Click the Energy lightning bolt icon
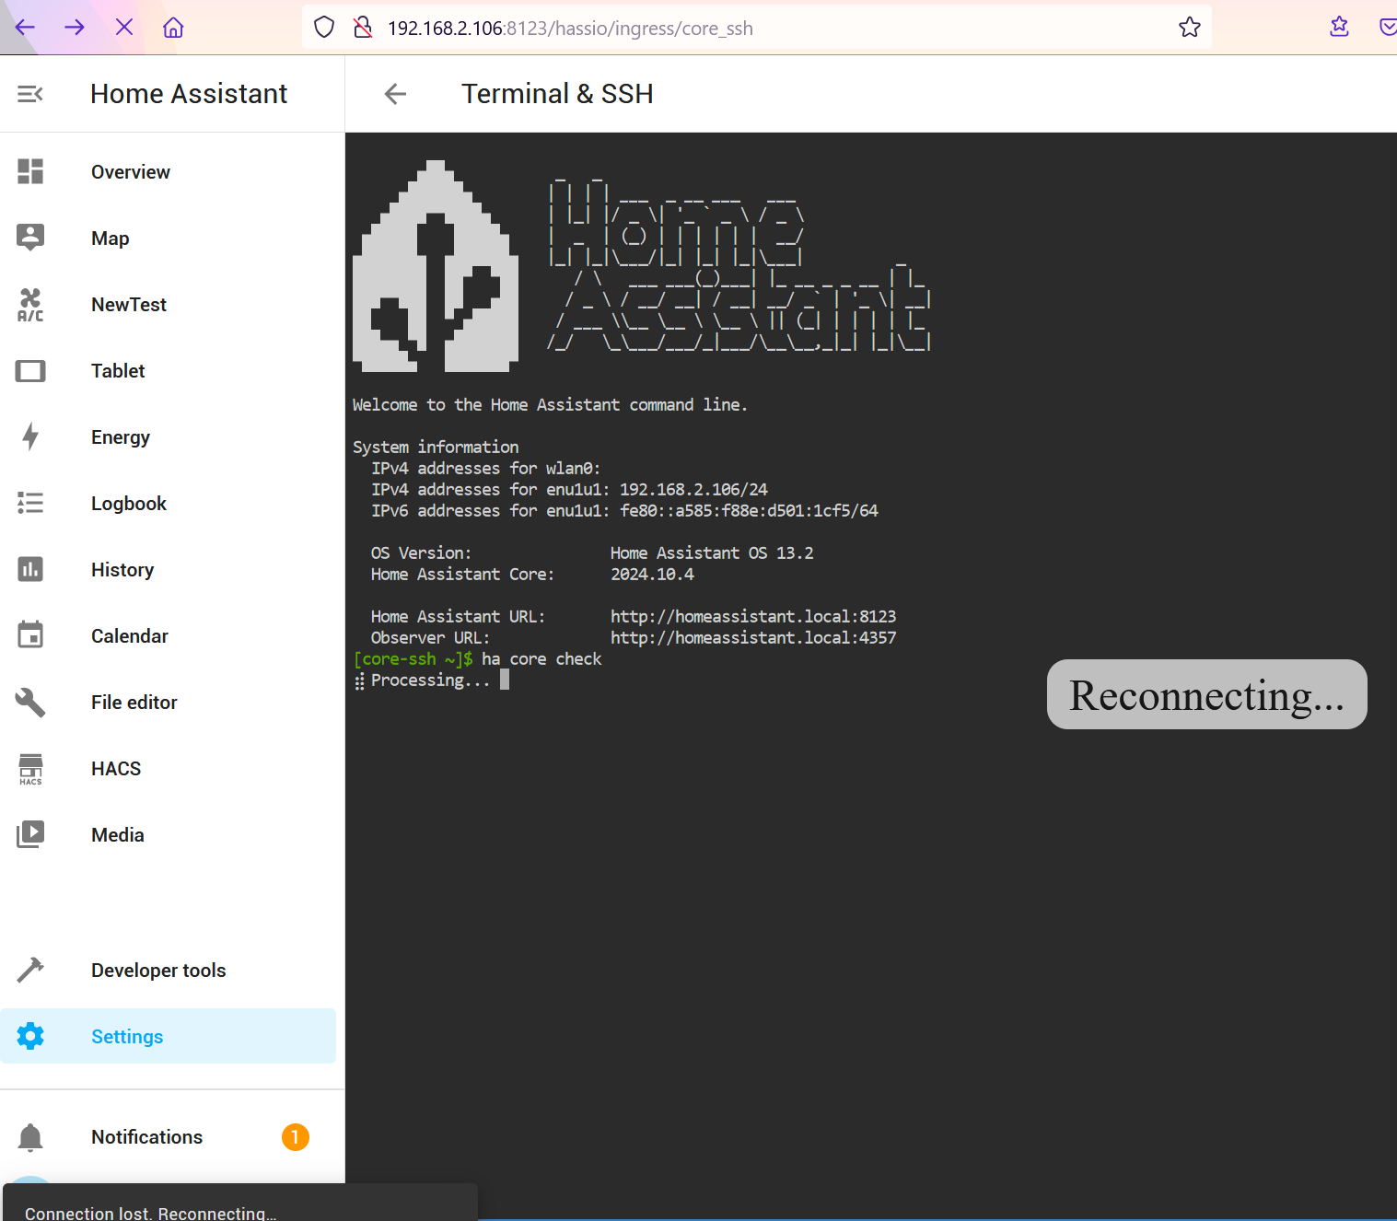The image size is (1397, 1221). (x=30, y=436)
